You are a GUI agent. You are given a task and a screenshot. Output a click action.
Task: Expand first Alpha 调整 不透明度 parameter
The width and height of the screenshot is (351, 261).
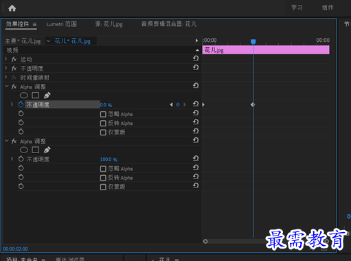[12, 104]
